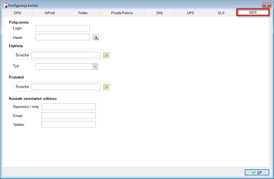Open the InPost tab

click(x=50, y=13)
